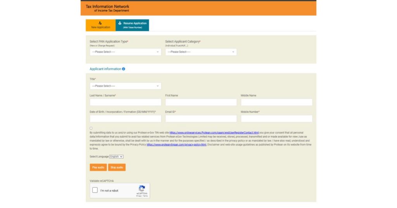The width and height of the screenshot is (397, 208).
Task: Click the Tax Information Network header title
Action: (107, 7)
